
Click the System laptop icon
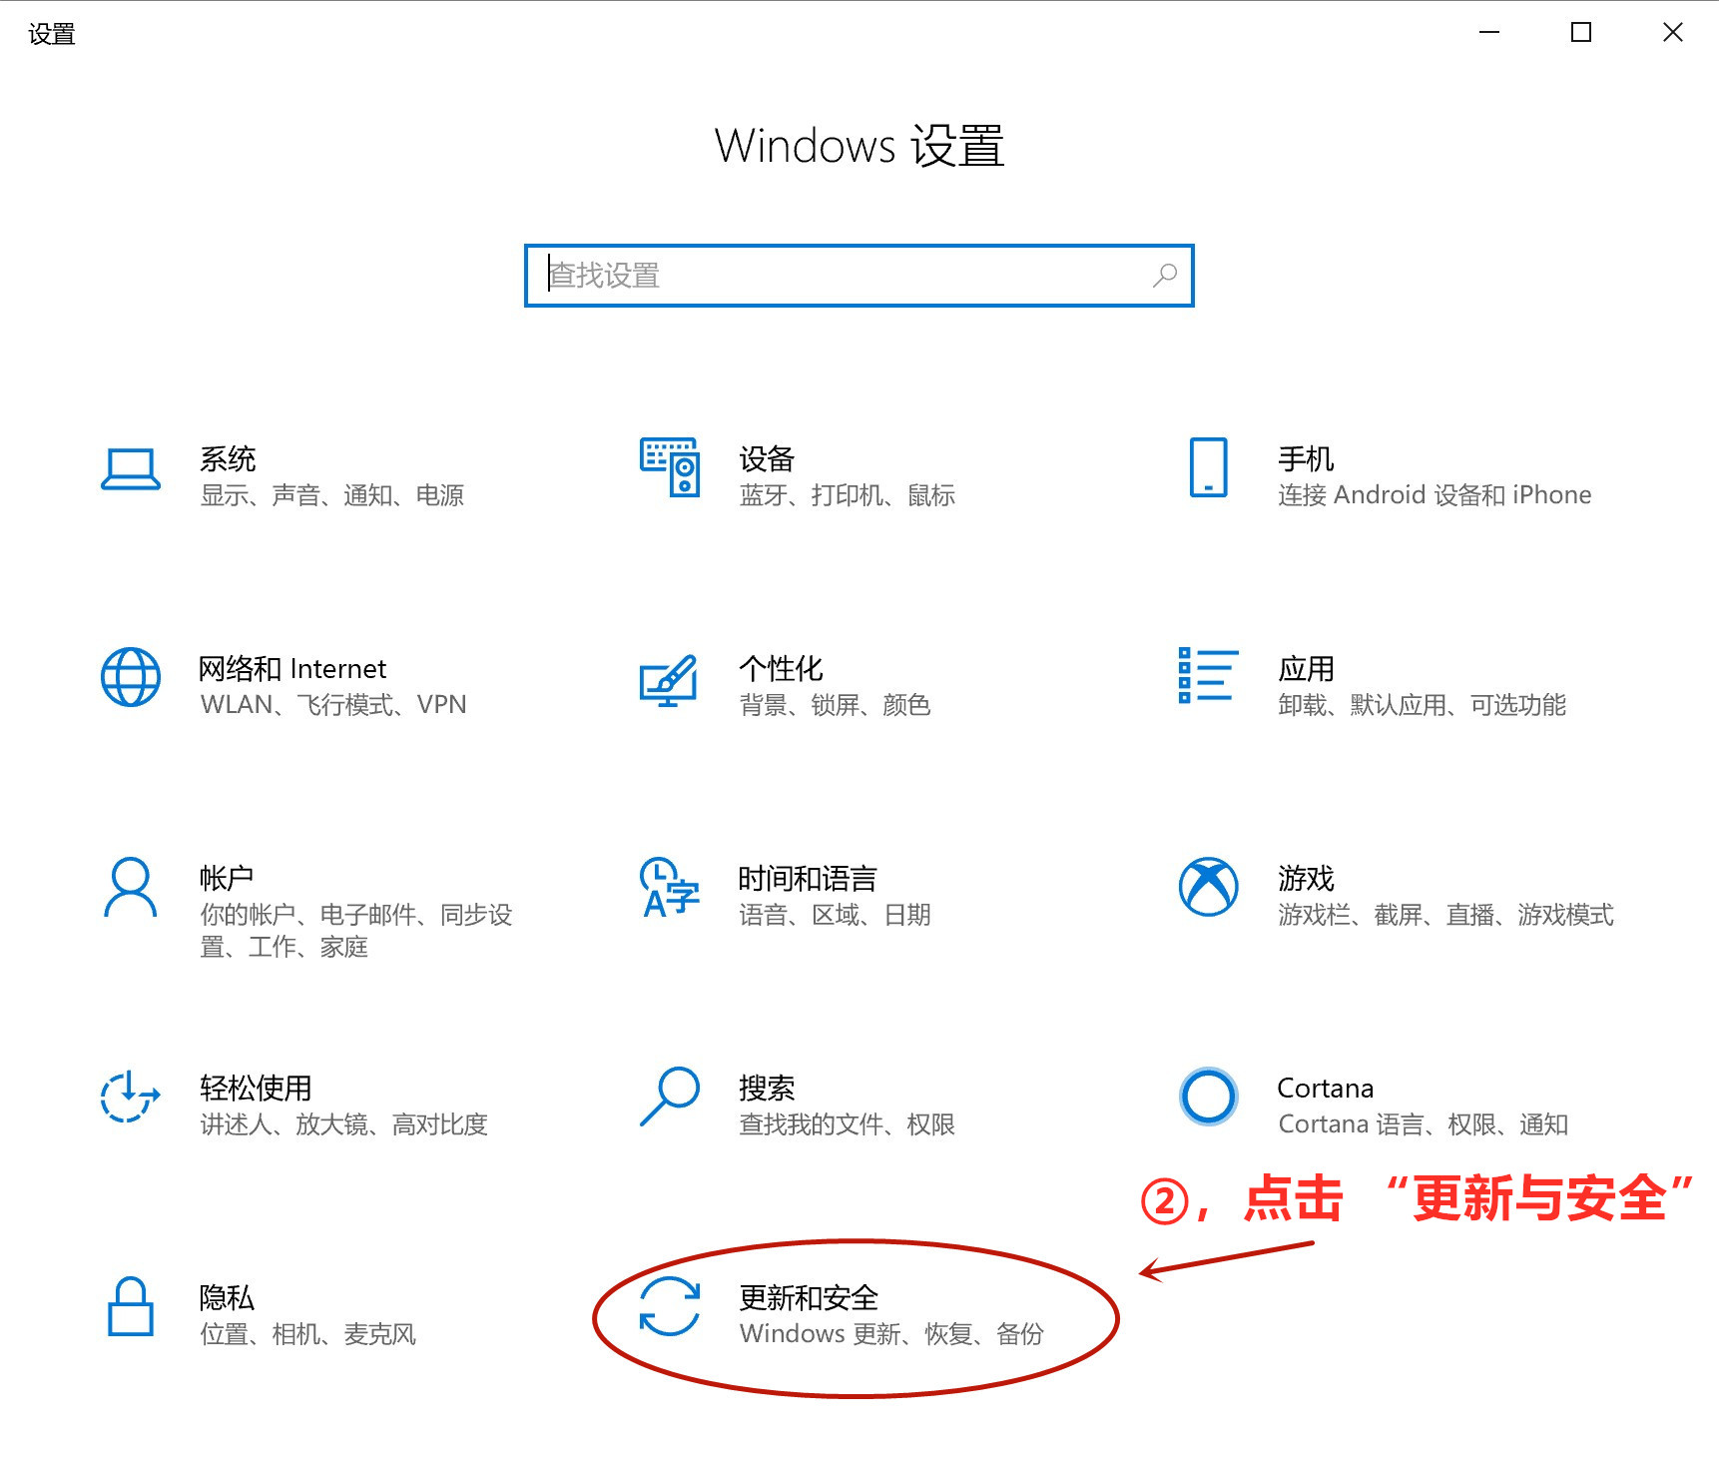[x=131, y=468]
